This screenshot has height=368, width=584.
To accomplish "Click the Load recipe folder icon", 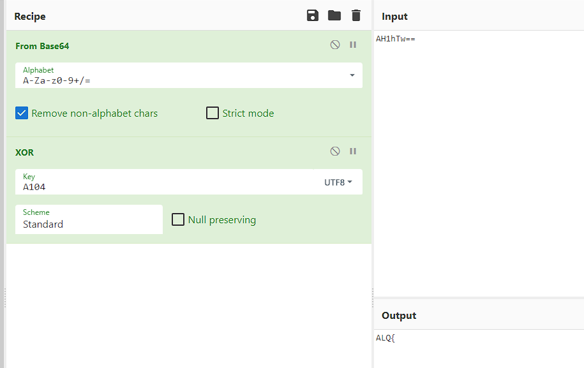I will point(334,16).
